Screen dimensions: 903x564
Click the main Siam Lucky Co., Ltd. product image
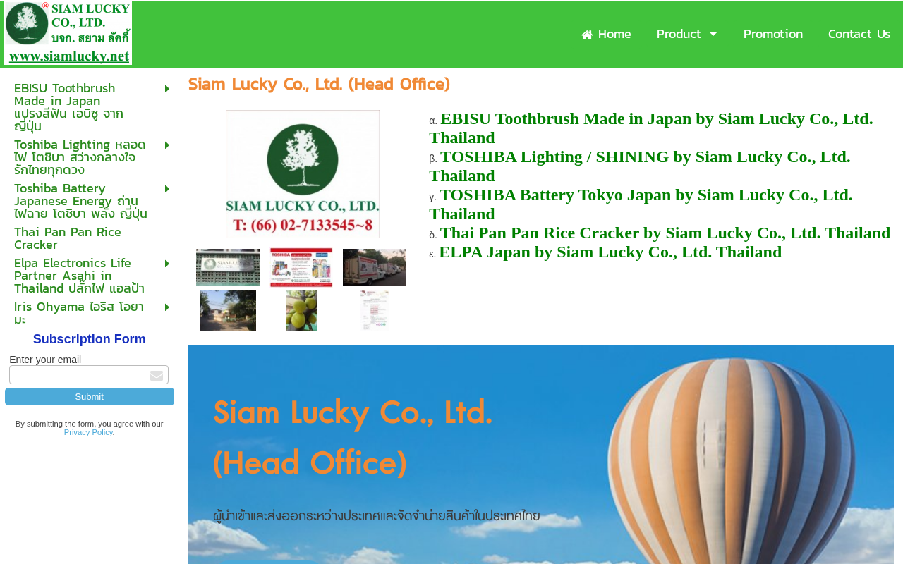coord(303,174)
